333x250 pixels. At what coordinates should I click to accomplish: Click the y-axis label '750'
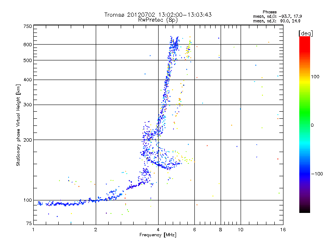27,26
